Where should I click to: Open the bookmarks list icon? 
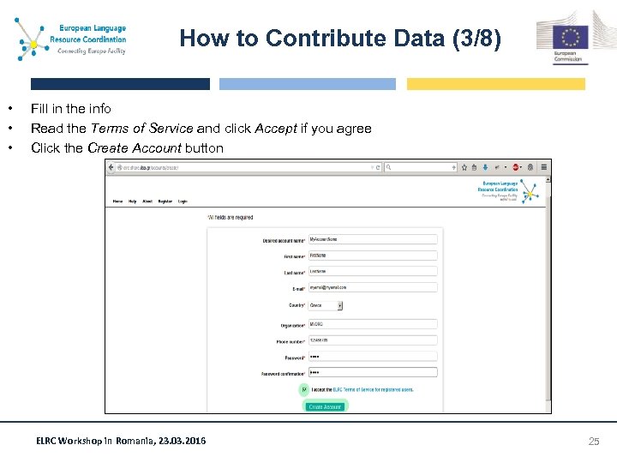(475, 167)
